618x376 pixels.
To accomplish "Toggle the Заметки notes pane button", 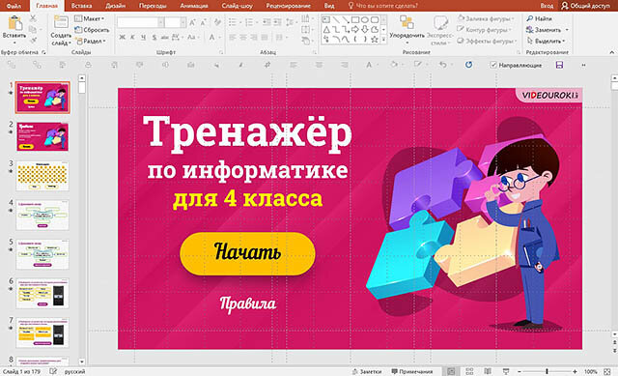I will [367, 371].
